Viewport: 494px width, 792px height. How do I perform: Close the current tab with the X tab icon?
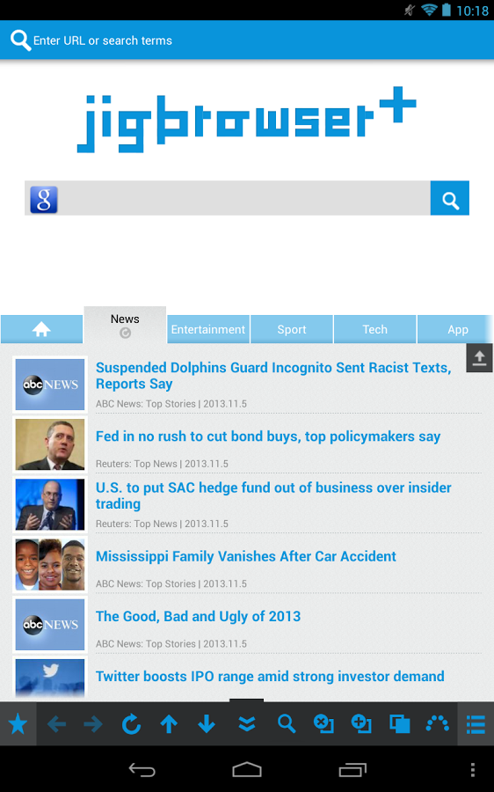[323, 724]
